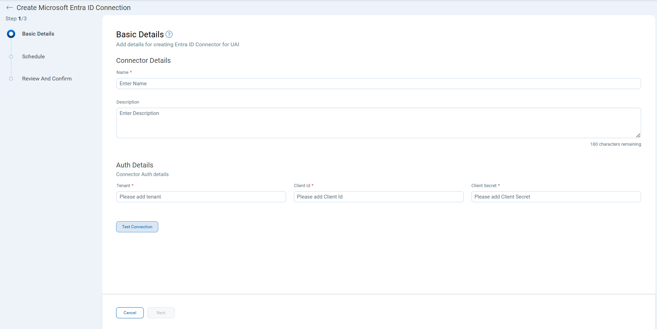Focus the Tenant input field
The width and height of the screenshot is (657, 329).
pyautogui.click(x=201, y=197)
